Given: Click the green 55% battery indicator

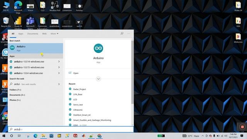Looking at the screenshot, I should [x=161, y=136].
